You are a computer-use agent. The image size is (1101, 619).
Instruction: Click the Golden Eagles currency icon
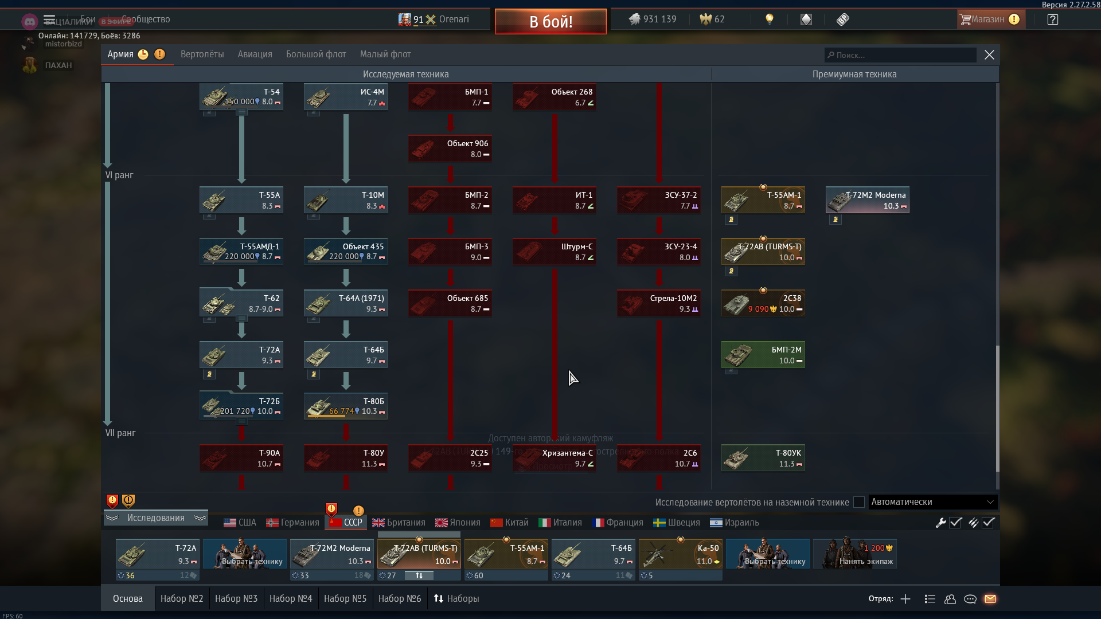pyautogui.click(x=705, y=19)
